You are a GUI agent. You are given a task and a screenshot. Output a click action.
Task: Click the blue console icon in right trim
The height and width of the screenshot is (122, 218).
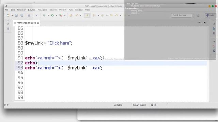click(214, 51)
